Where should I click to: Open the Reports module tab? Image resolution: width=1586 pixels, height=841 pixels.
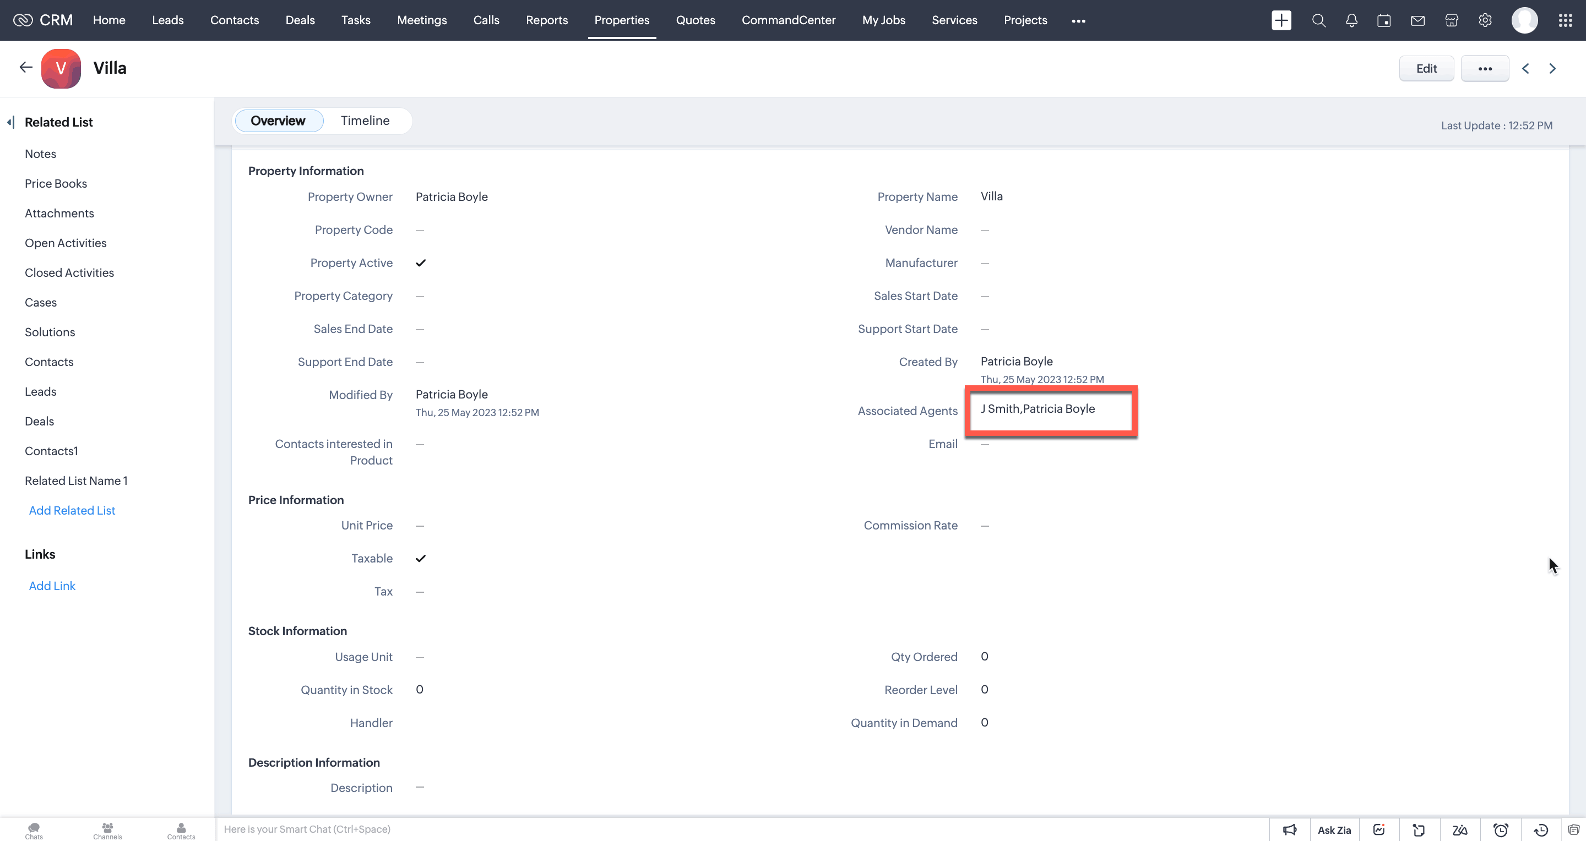546,20
